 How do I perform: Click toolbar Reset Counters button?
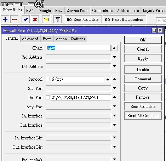pyautogui.click(x=83, y=19)
